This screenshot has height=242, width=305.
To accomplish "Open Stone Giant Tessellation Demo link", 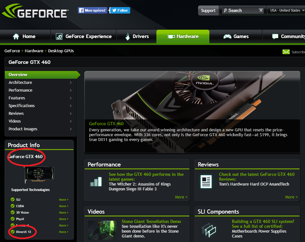I will click(151, 221).
